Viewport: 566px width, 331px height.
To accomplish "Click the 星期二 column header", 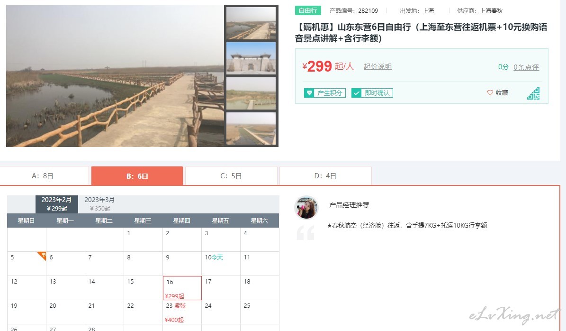I will (x=104, y=221).
